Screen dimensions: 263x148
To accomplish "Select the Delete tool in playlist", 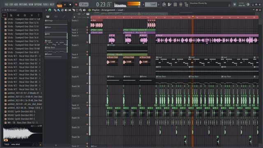I will coord(62,10).
